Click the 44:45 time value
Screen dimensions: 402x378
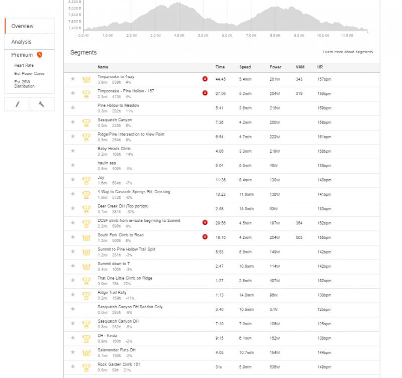pyautogui.click(x=221, y=79)
